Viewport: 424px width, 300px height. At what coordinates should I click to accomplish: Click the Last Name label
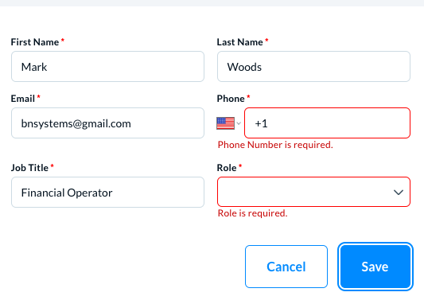[x=240, y=42]
